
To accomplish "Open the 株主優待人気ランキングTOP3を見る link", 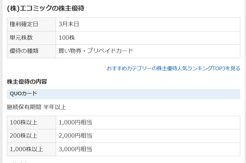I will pyautogui.click(x=173, y=68).
